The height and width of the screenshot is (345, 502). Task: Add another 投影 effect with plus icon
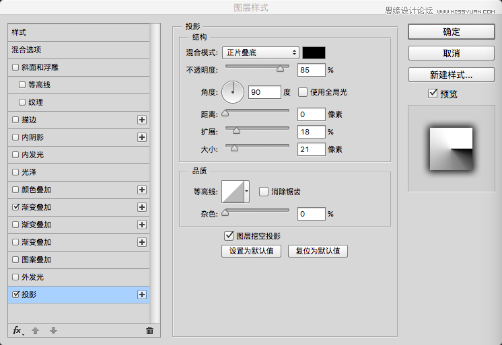coord(142,295)
